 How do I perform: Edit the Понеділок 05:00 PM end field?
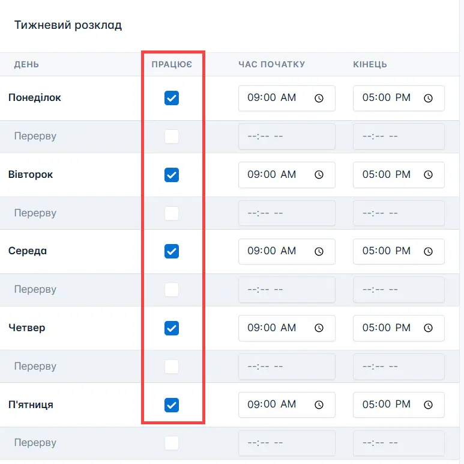[399, 98]
